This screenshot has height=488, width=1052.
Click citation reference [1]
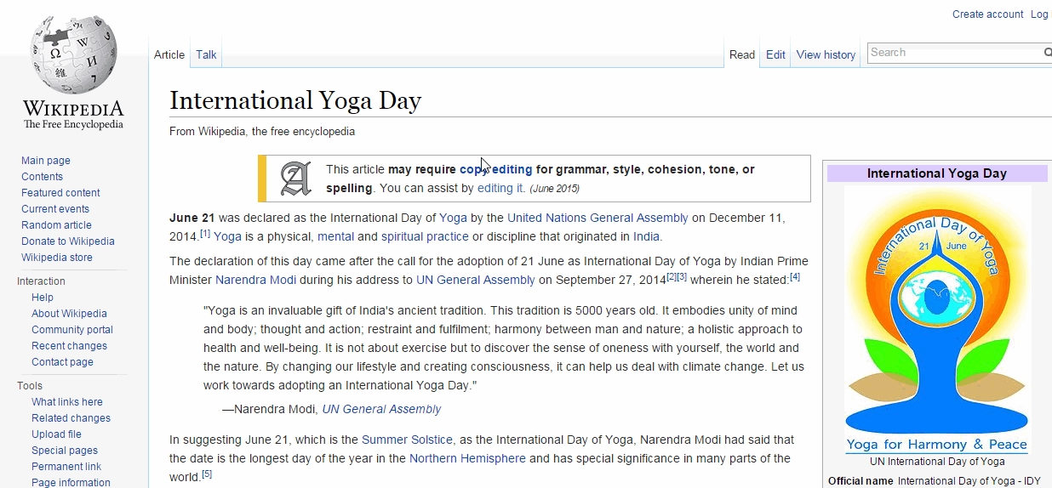pyautogui.click(x=205, y=233)
